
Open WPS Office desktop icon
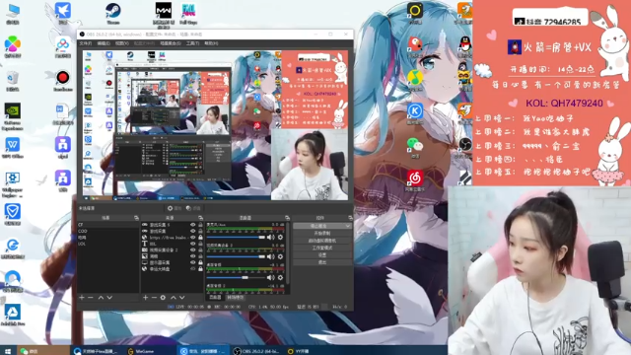point(13,148)
